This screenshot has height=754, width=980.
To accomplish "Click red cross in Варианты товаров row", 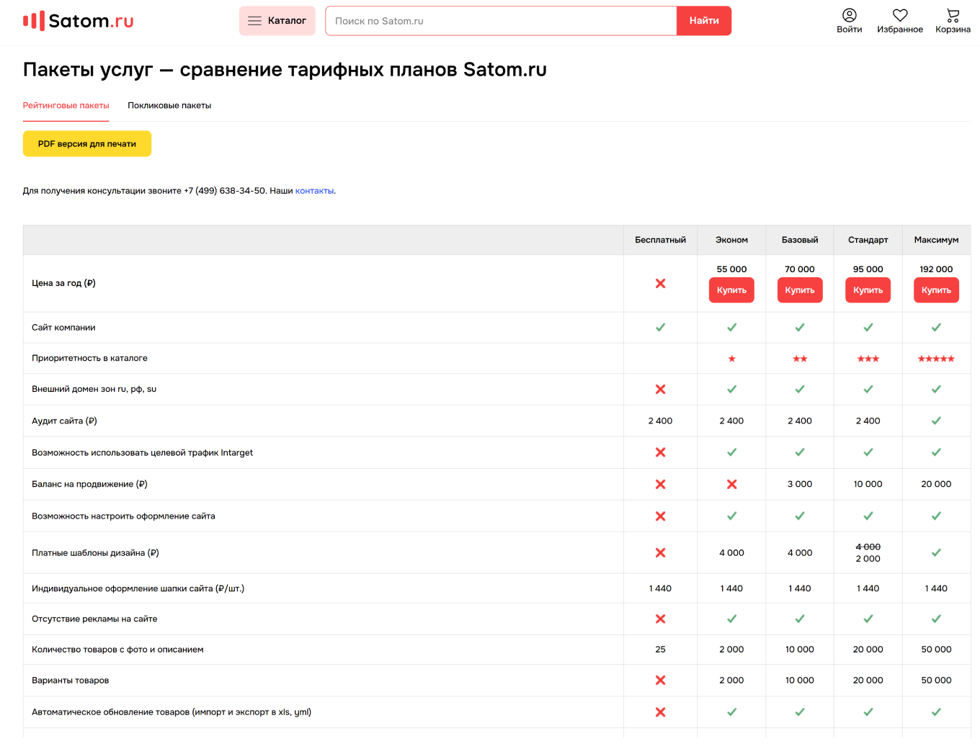I will click(x=660, y=681).
